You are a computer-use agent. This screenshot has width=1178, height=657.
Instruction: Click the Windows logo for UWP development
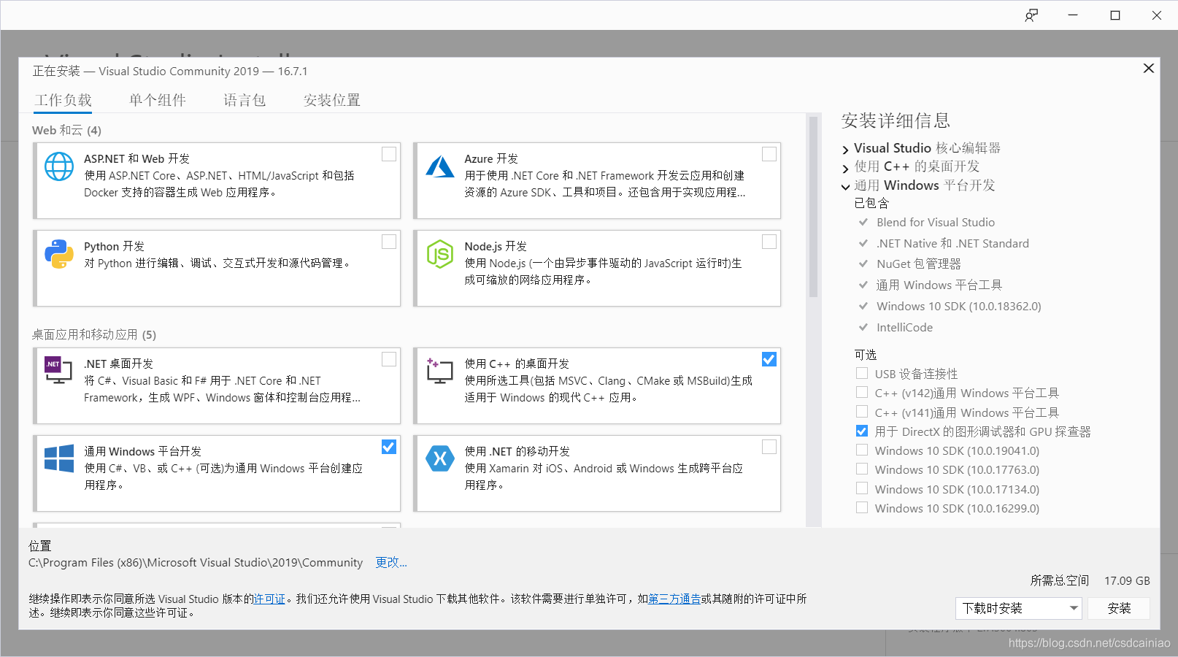[59, 458]
